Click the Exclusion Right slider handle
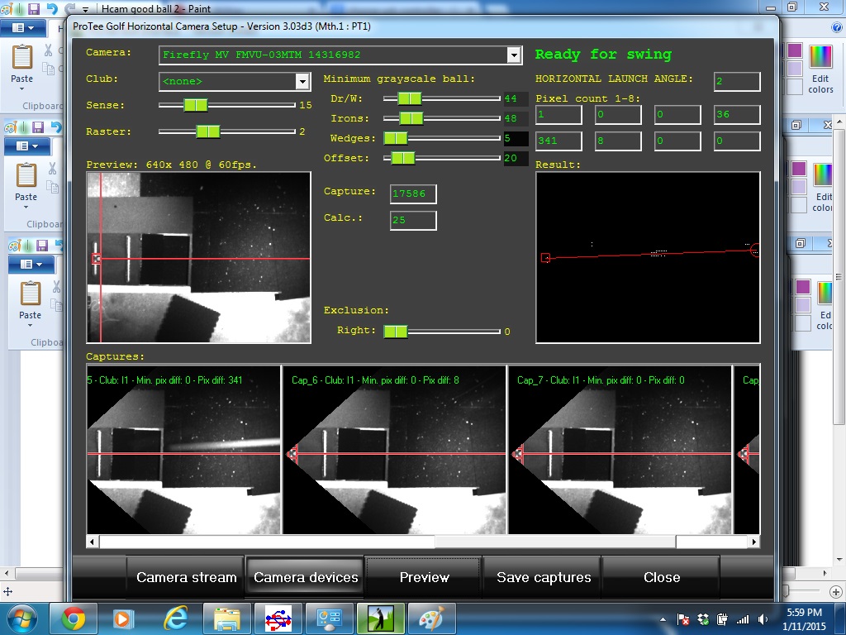This screenshot has height=635, width=846. [396, 331]
